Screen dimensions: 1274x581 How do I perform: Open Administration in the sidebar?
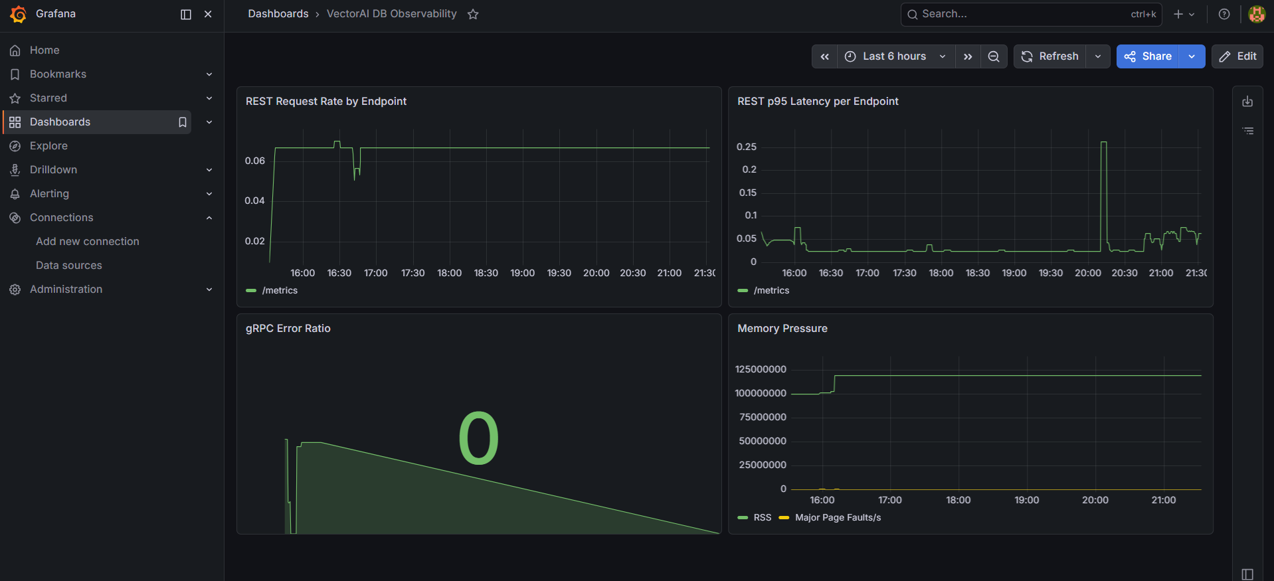(66, 290)
